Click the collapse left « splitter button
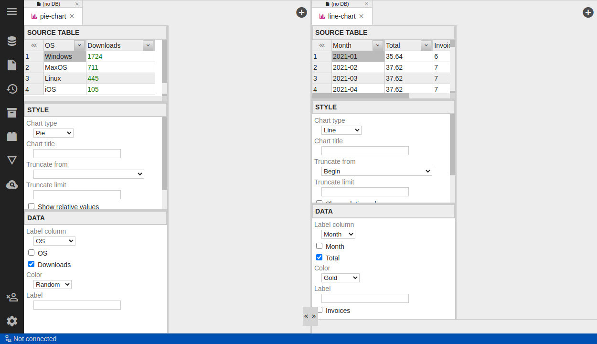Image resolution: width=597 pixels, height=344 pixels. (306, 316)
